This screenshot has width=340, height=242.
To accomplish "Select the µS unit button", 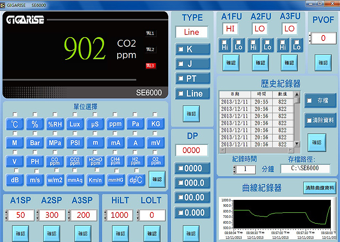I will coord(95,124).
